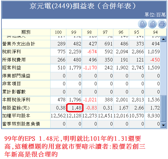Select year 98 column header
Screen dimensions: 168x159
coord(90,32)
